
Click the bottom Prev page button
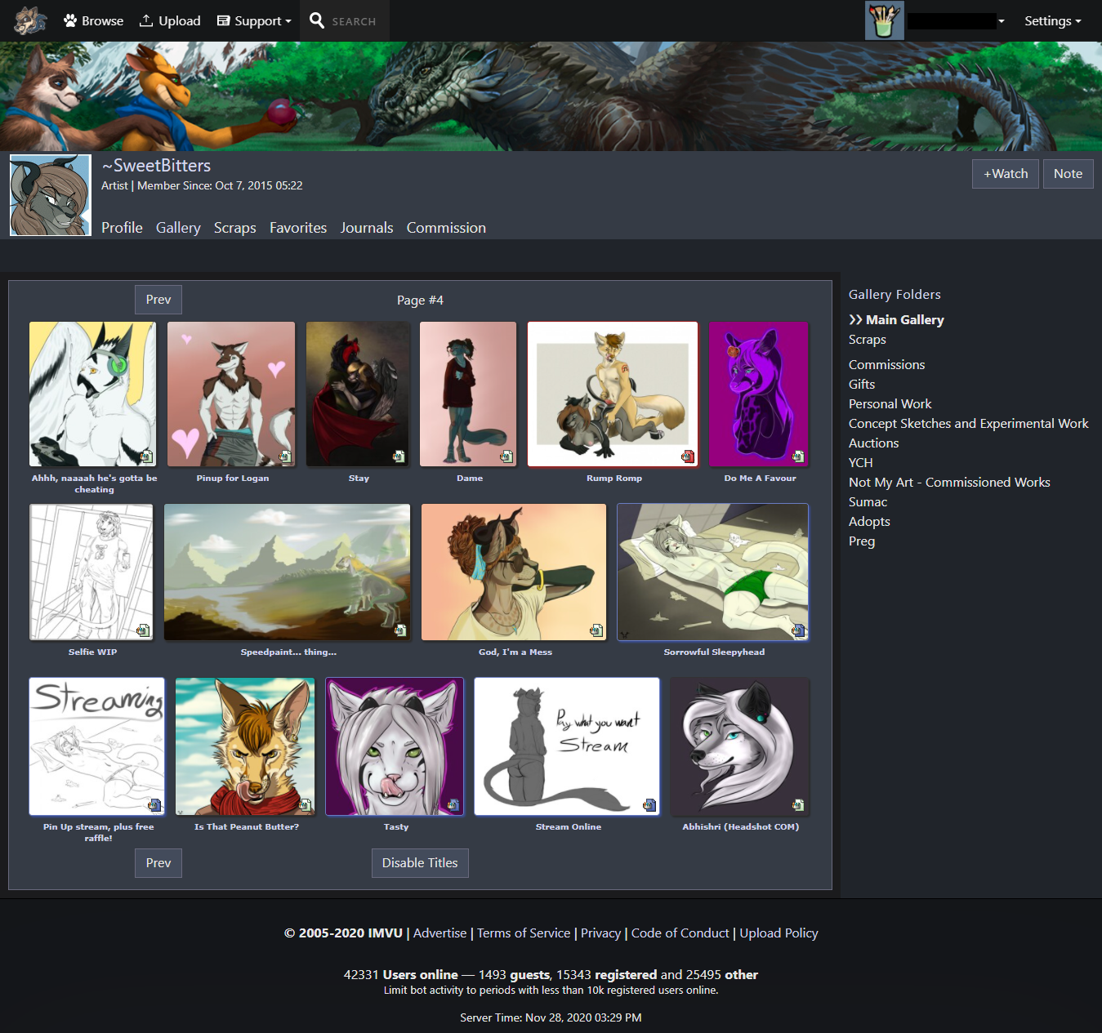point(158,863)
